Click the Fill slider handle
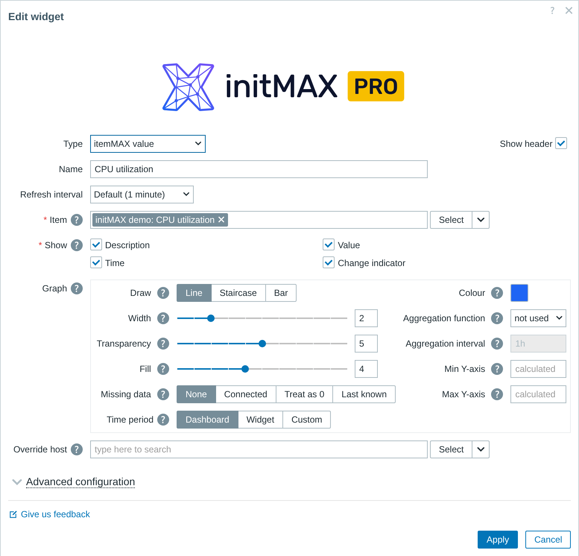The width and height of the screenshot is (579, 556). pos(245,369)
